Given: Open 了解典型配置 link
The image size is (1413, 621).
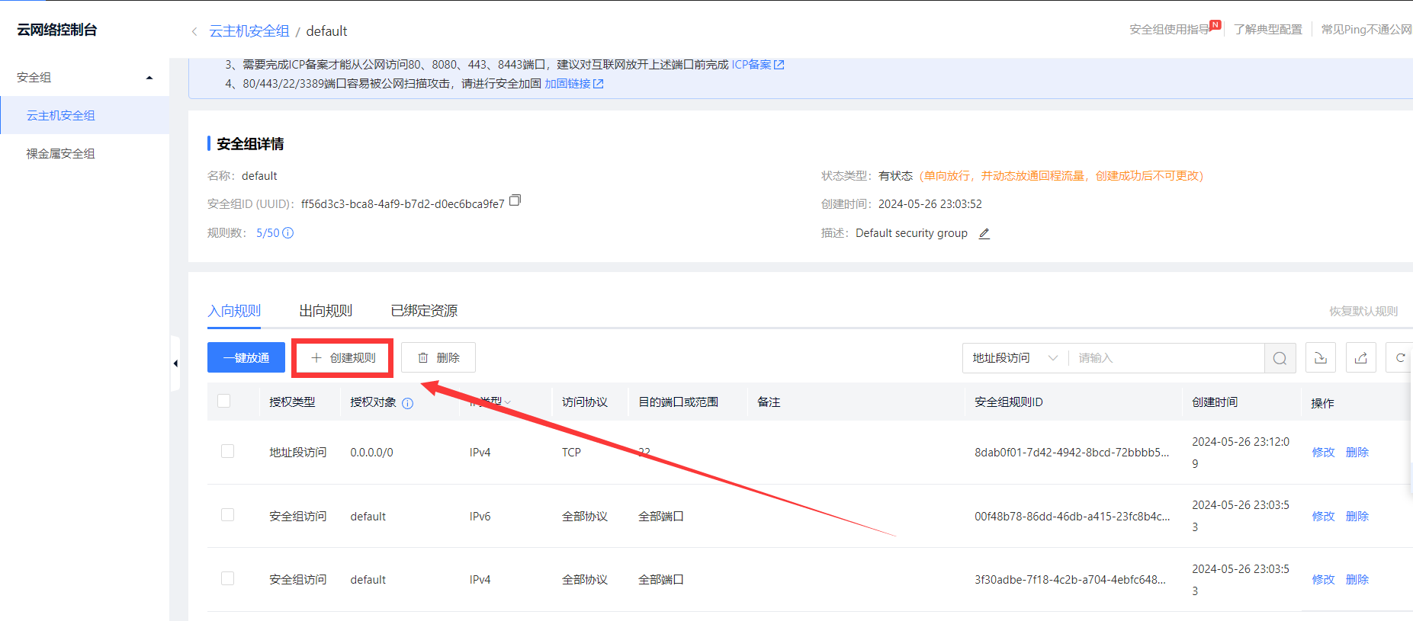Looking at the screenshot, I should click(1268, 30).
